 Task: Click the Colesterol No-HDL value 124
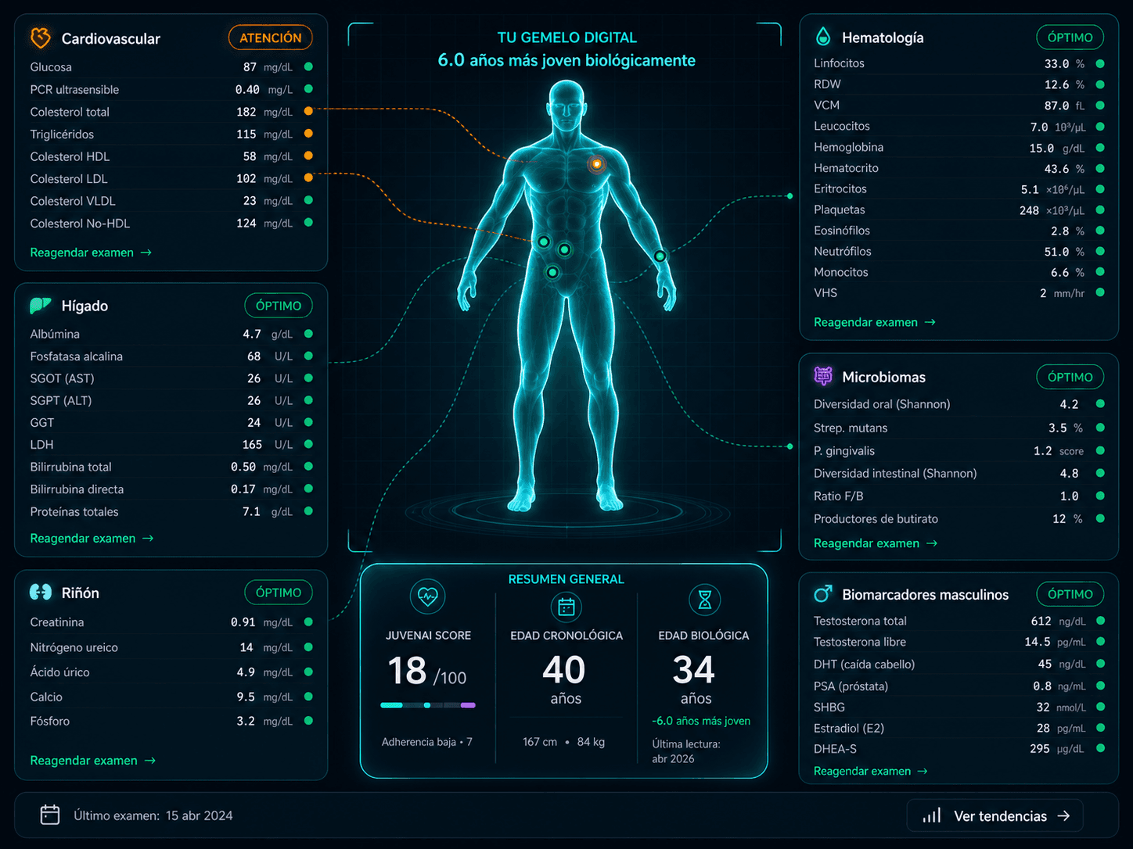pos(246,223)
